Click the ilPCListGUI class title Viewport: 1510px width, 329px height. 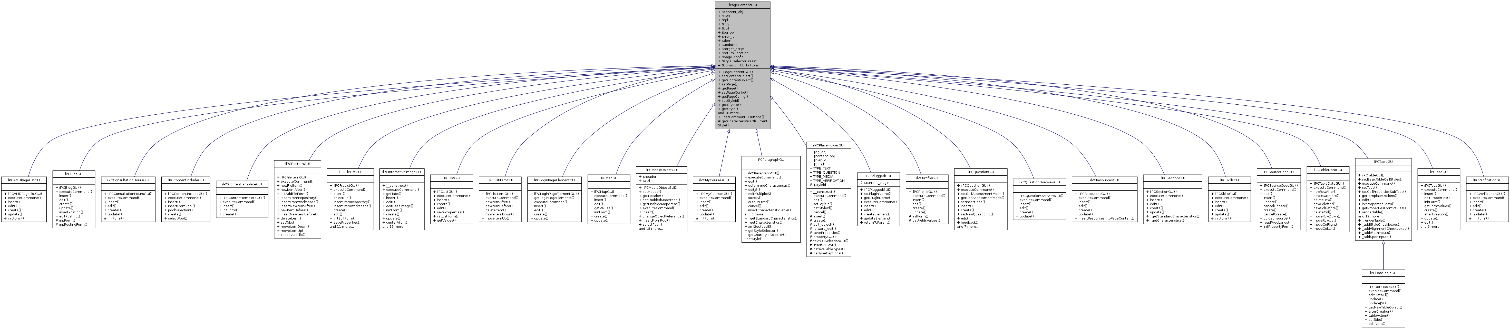451,178
